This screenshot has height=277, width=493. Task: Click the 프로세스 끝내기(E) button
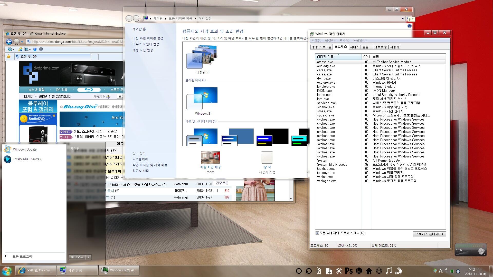tap(429, 234)
